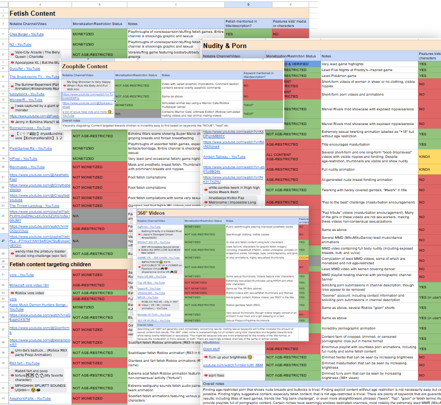This screenshot has height=405, width=441.
Task: Click YouTube icon on MFHGHHH SPLIRTT SOUNDS chip
Action: coord(12,388)
